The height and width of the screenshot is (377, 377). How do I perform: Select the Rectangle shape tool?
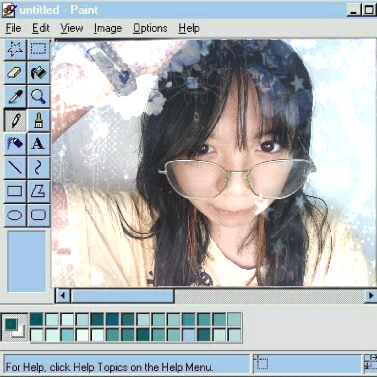click(x=15, y=191)
